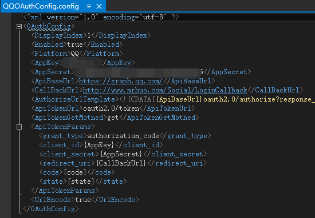Screen dimensions: 315x218
Task: Click the Platform value QQ
Action: (74, 54)
